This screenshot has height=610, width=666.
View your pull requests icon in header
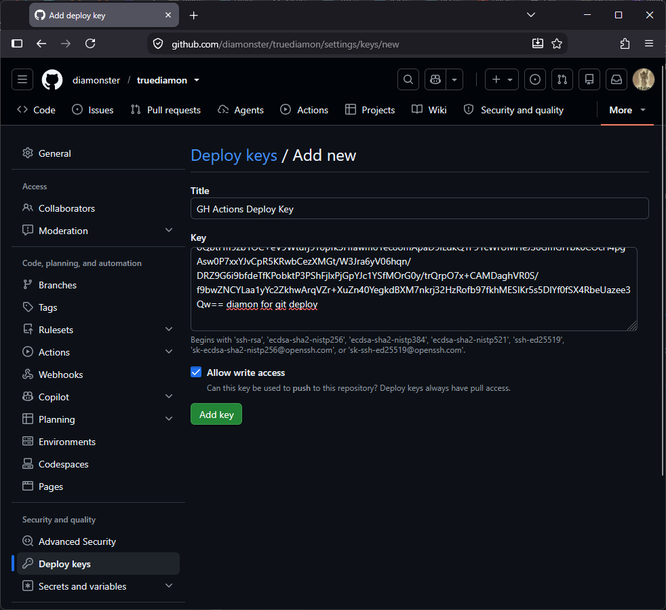562,79
